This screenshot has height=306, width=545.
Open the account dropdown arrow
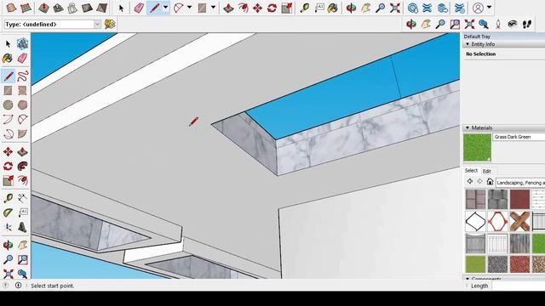[x=489, y=8]
